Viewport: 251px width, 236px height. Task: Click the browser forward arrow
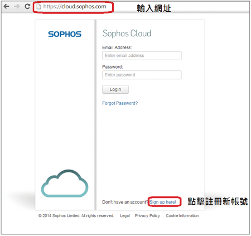click(x=17, y=7)
